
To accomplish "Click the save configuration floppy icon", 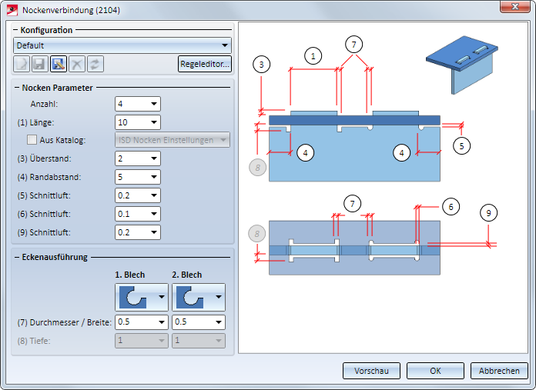I will (x=39, y=64).
